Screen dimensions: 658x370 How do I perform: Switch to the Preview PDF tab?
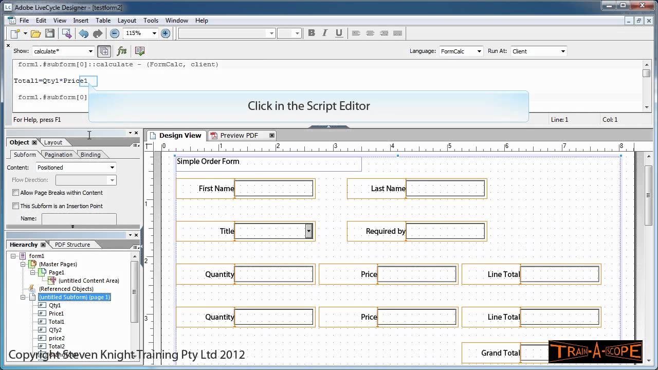point(239,136)
